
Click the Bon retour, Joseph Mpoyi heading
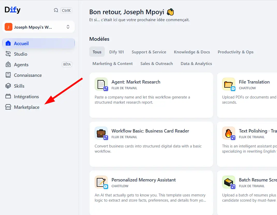tap(127, 12)
